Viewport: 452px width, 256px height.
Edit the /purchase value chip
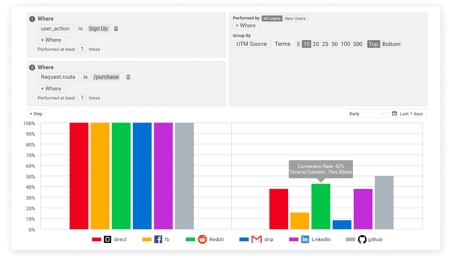tap(106, 77)
